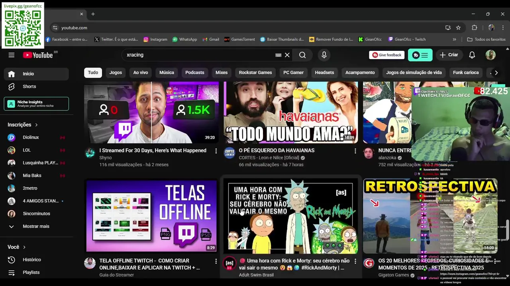The height and width of the screenshot is (286, 510).
Task: Select the PC Gamer filter chip
Action: click(293, 73)
